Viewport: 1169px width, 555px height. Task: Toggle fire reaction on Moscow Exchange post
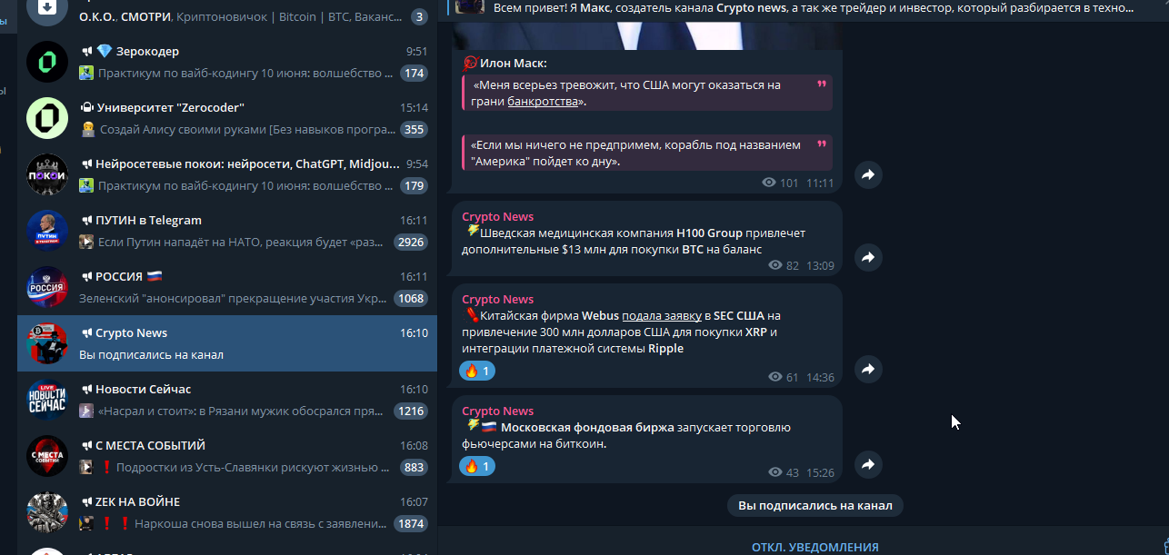pos(477,466)
